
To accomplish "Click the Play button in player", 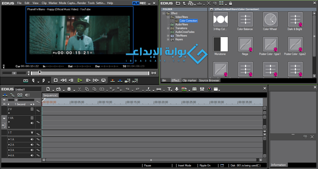I will [80, 80].
